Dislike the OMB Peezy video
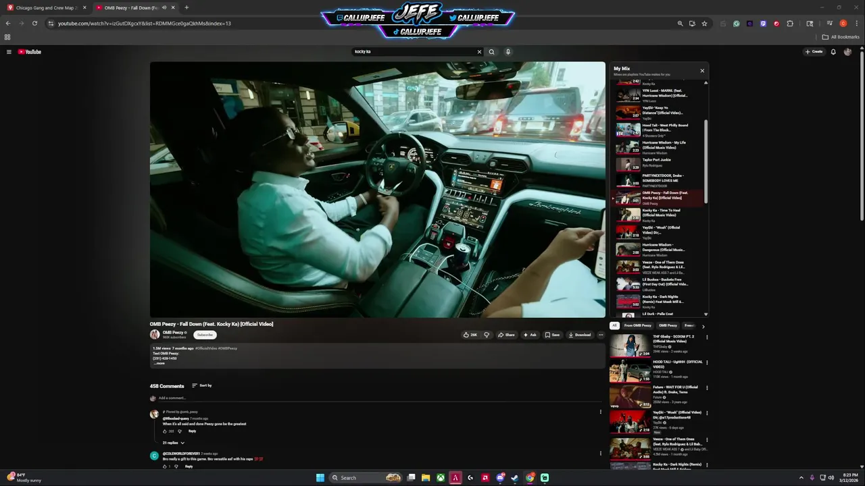This screenshot has width=865, height=486. [x=487, y=335]
